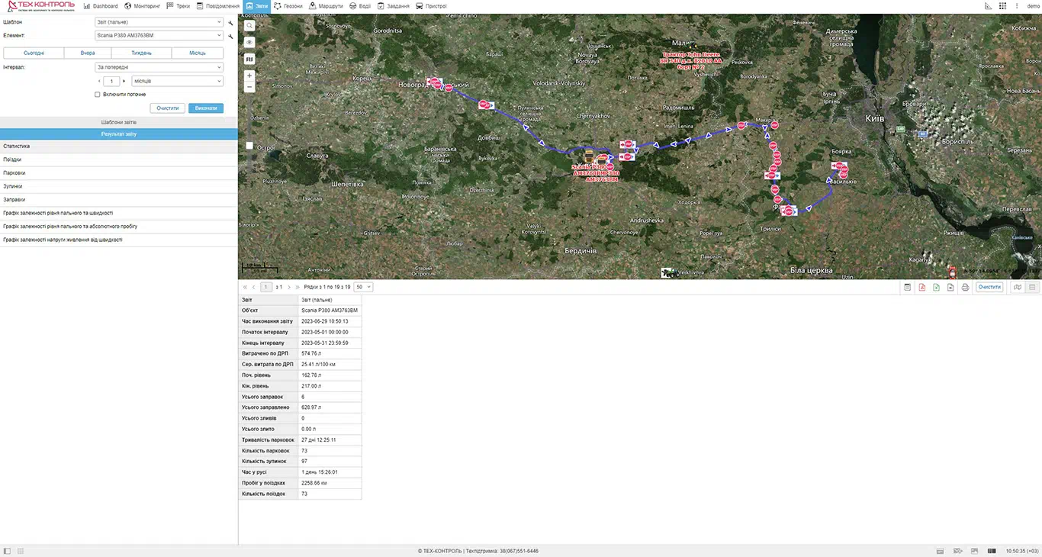This screenshot has height=557, width=1042.
Task: Enable the Включити поточне checkbox
Action: pos(98,95)
